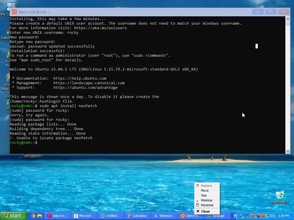This screenshot has width=294, height=220.
Task: Click the Ubuntu icon in terminal title bar
Action: point(14,12)
